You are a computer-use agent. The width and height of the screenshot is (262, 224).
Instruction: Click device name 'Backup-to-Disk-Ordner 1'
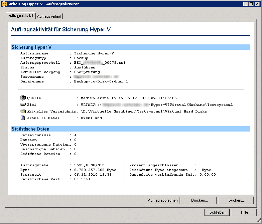point(101,81)
